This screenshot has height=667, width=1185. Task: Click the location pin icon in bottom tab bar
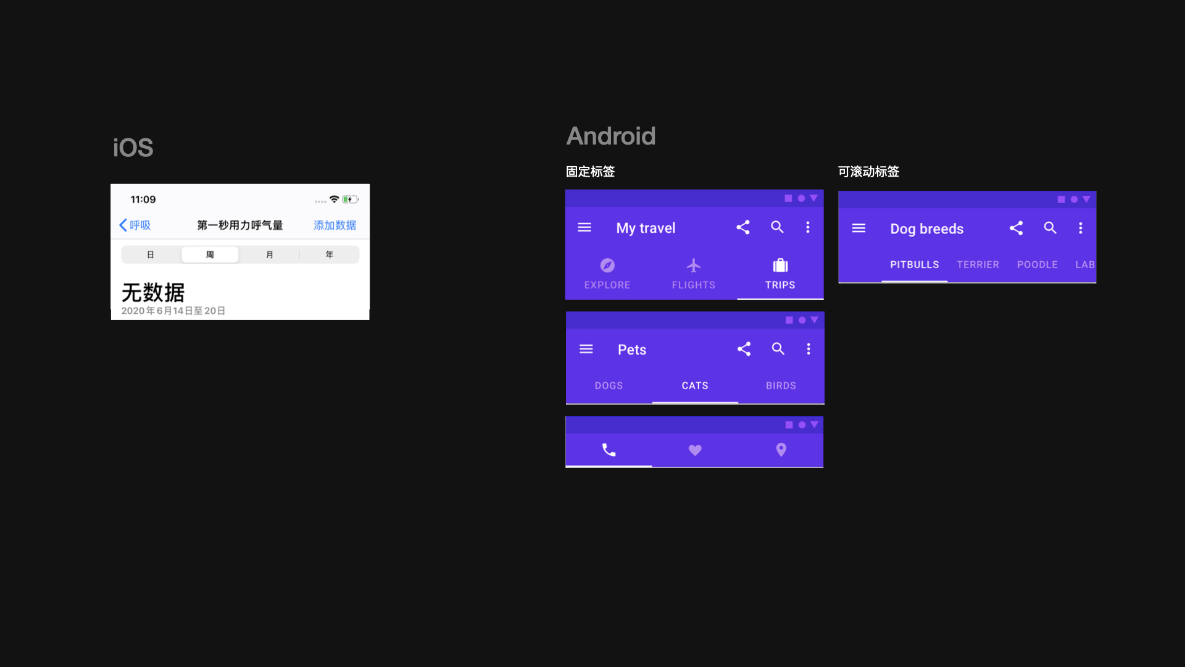781,450
